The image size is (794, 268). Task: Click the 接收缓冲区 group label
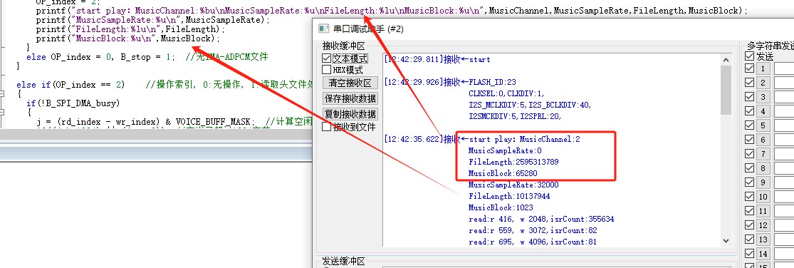pyautogui.click(x=343, y=46)
